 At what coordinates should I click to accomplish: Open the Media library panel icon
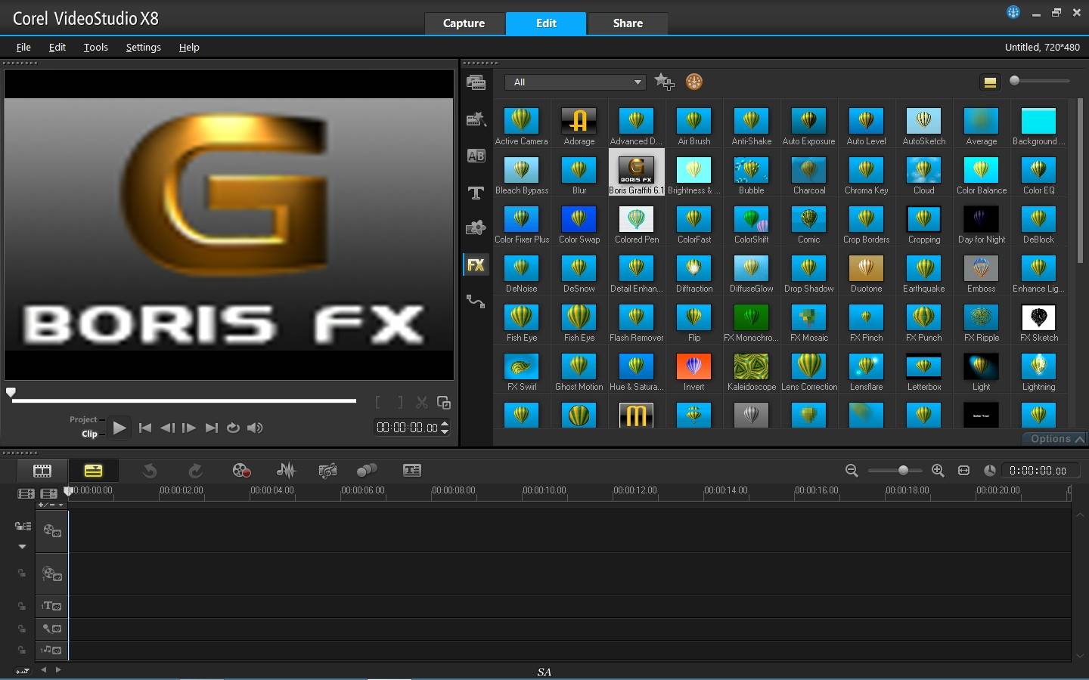click(x=476, y=82)
